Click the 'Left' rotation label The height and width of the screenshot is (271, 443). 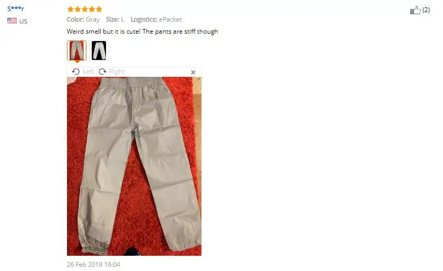(89, 72)
